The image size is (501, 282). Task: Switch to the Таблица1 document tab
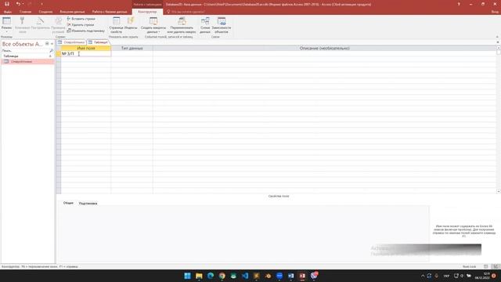(x=98, y=42)
